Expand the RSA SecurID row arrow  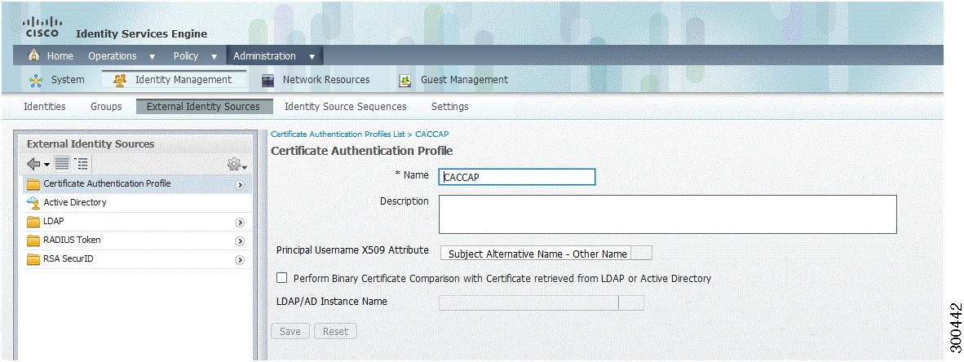(x=240, y=261)
